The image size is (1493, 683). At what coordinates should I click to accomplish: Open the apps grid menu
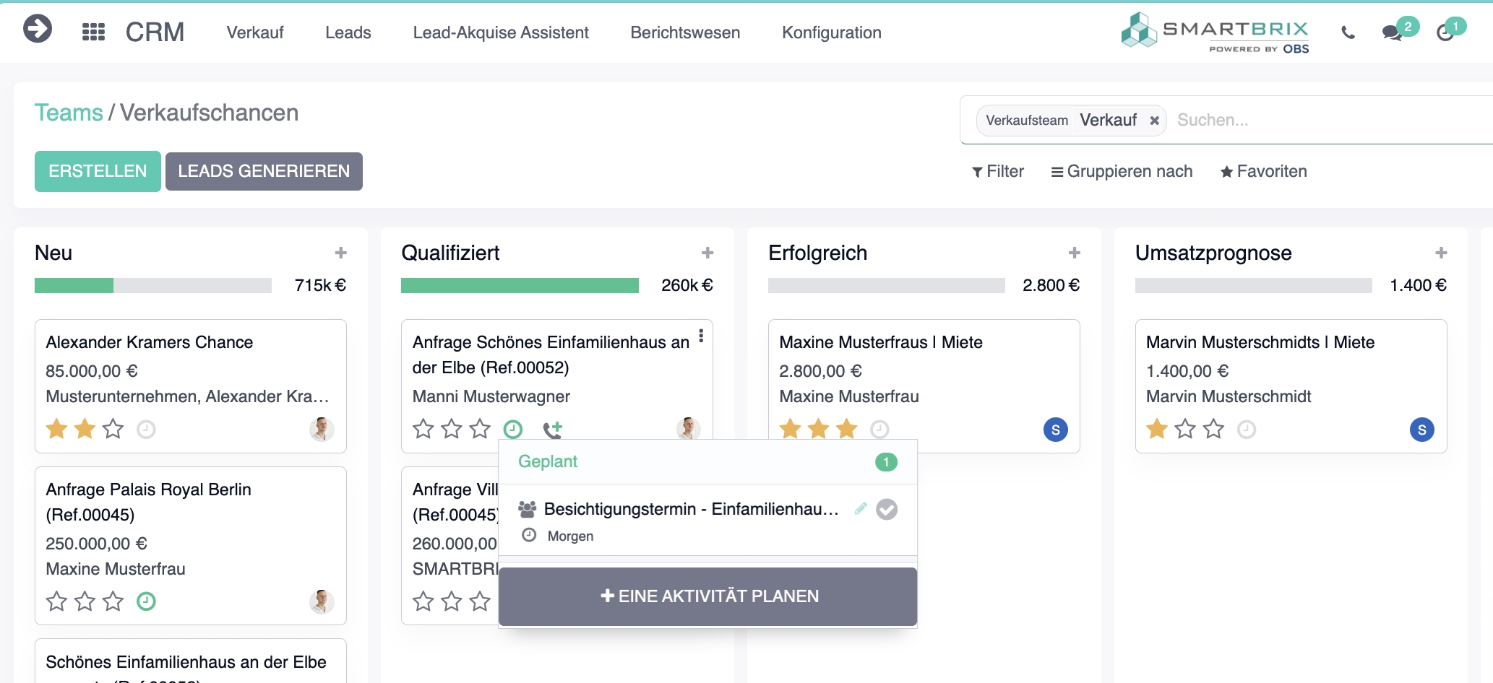click(94, 32)
